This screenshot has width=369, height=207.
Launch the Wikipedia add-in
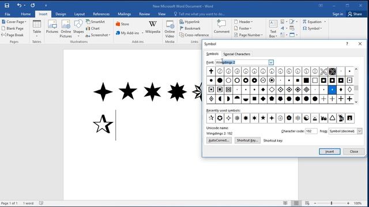152,27
